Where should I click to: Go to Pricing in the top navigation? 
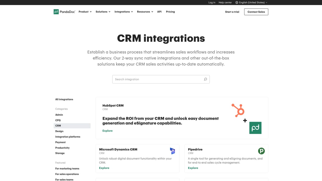click(170, 12)
